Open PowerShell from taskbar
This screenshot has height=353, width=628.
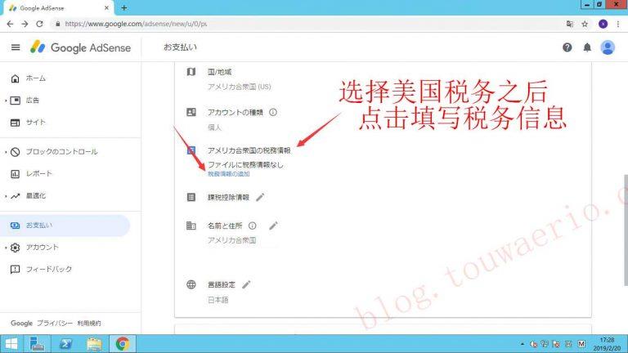point(65,344)
